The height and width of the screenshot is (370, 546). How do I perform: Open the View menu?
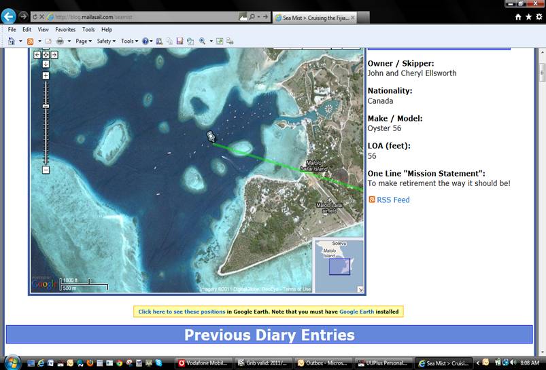[43, 30]
